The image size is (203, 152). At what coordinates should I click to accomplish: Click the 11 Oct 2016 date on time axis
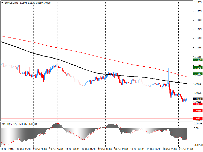(7, 149)
